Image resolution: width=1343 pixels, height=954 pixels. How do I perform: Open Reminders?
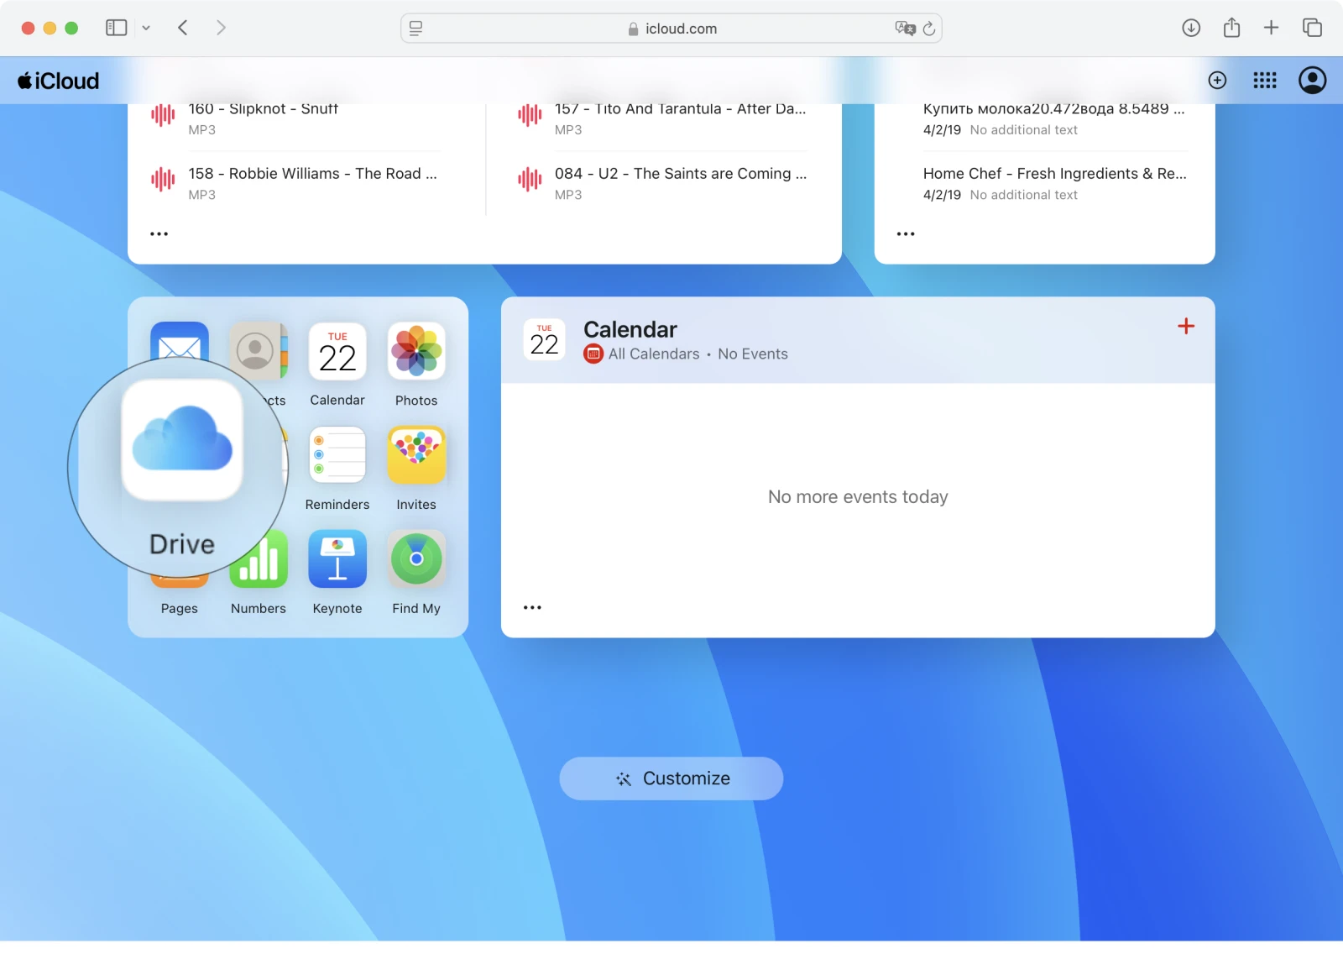point(337,456)
